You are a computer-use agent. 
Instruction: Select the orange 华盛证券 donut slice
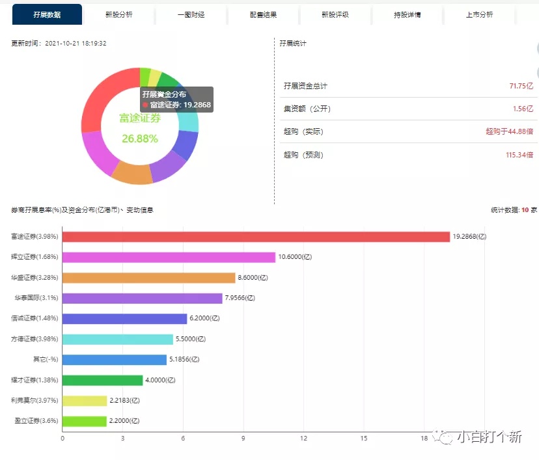coord(133,174)
